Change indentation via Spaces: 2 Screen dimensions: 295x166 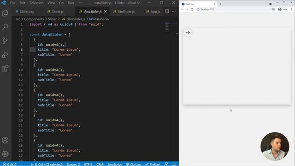73,164
